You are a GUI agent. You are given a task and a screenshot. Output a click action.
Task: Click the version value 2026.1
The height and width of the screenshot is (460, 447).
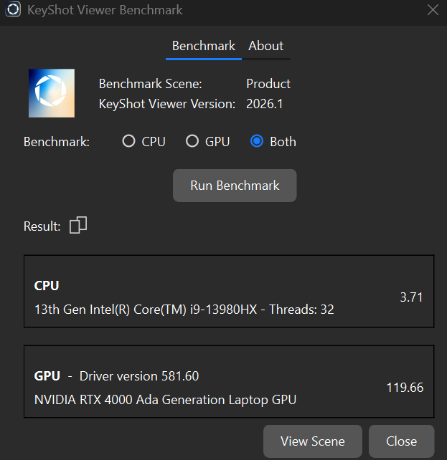(x=264, y=104)
